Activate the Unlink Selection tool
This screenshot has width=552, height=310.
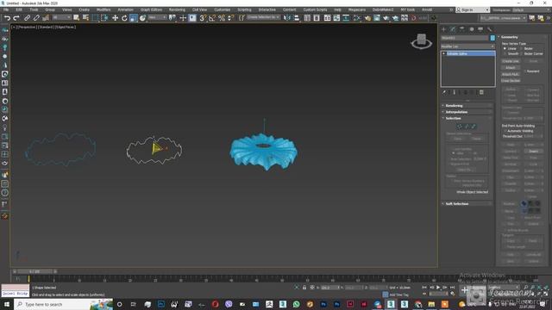pos(36,18)
